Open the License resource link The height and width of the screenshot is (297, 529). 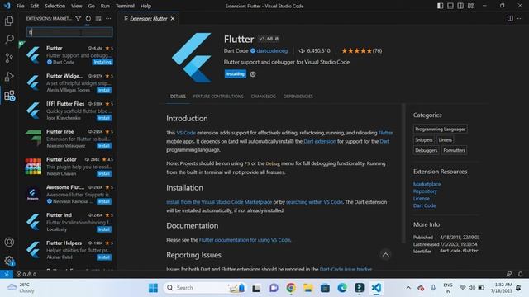(422, 199)
